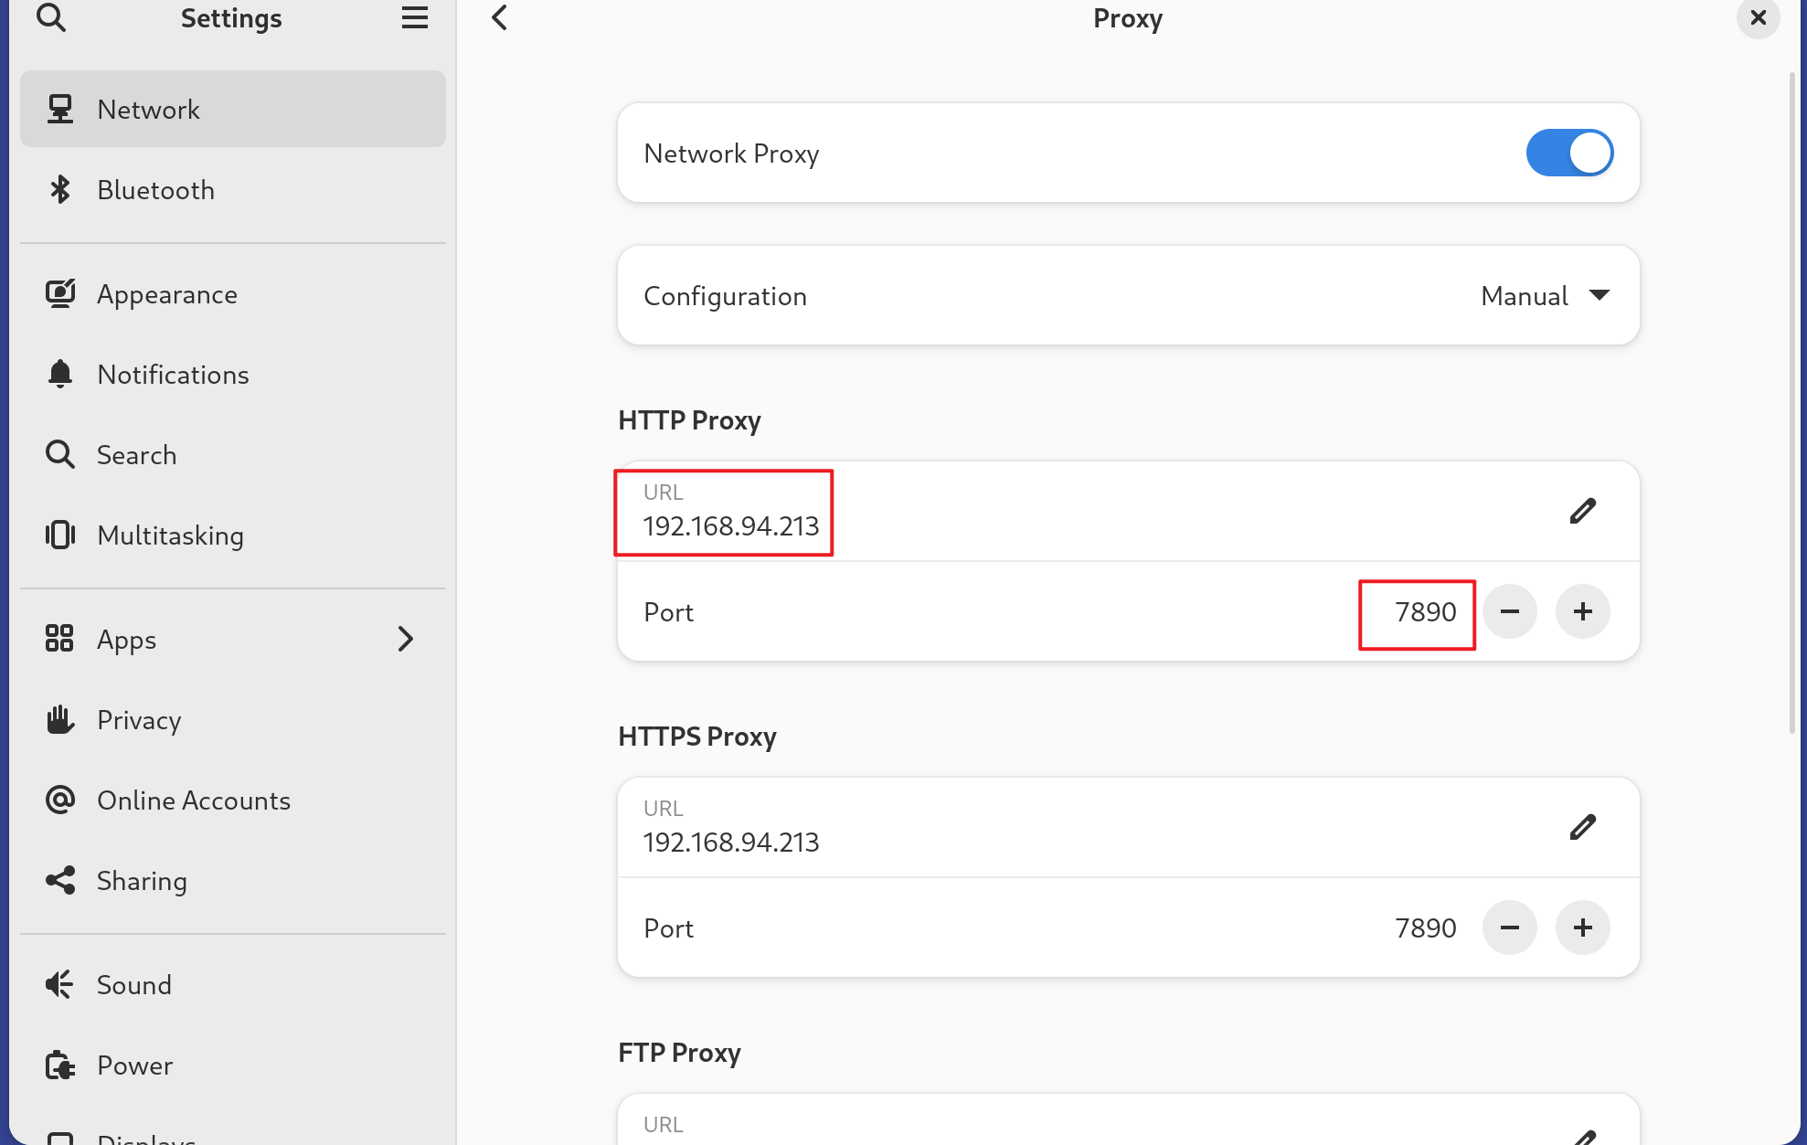Image resolution: width=1807 pixels, height=1145 pixels.
Task: Increase HTTPS Proxy port with plus
Action: 1582,928
